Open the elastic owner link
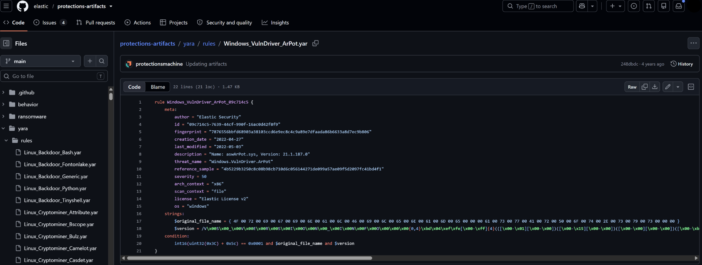702x265 pixels. click(41, 6)
